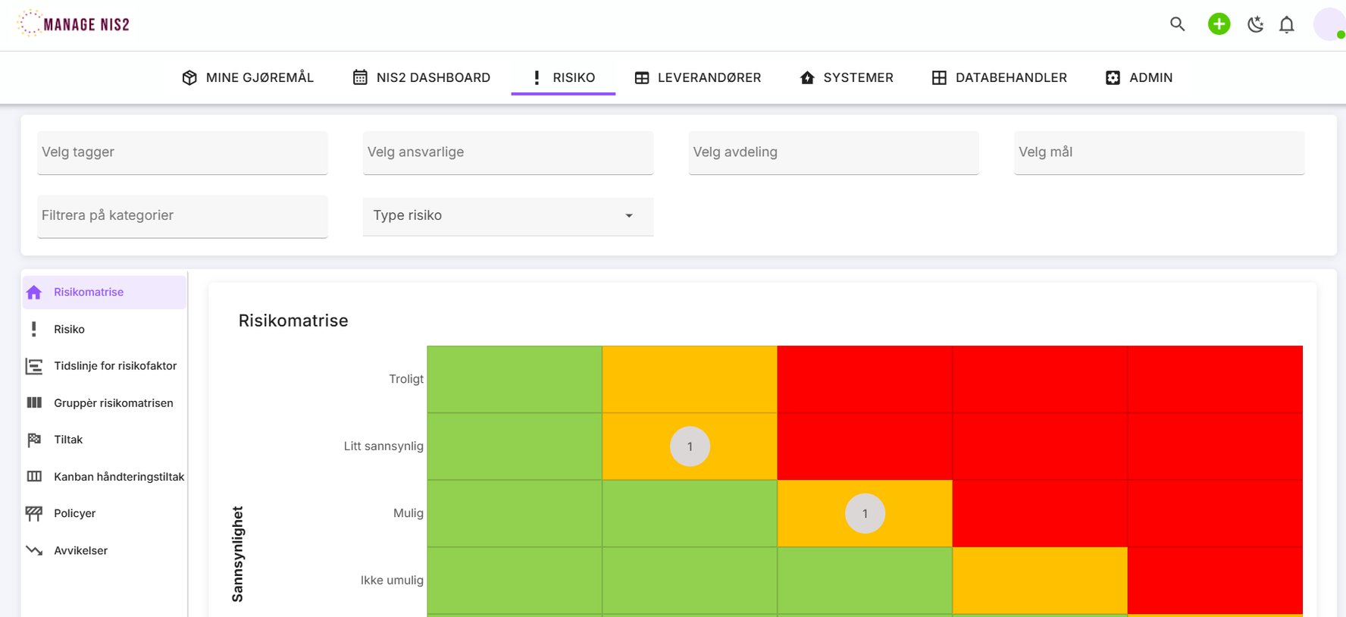Open the Velg mål selector

[1158, 152]
